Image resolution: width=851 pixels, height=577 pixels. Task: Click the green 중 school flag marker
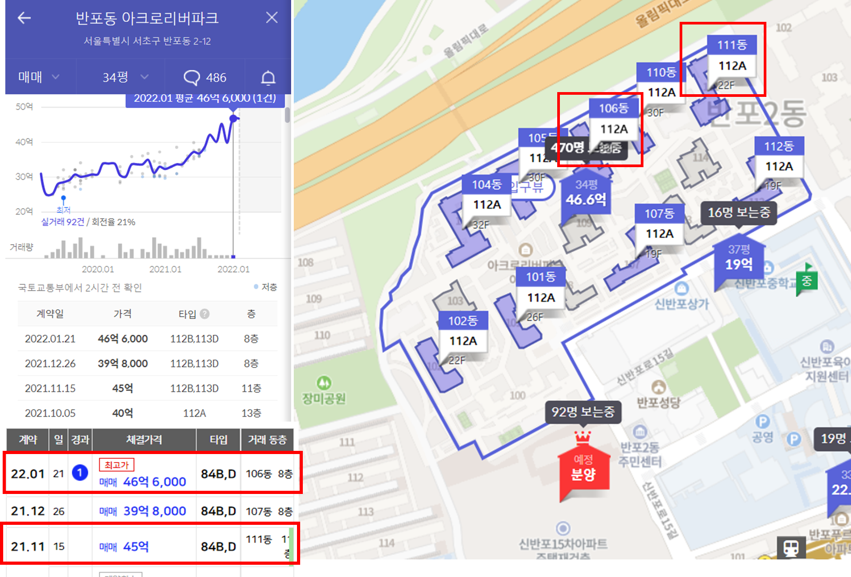[807, 278]
